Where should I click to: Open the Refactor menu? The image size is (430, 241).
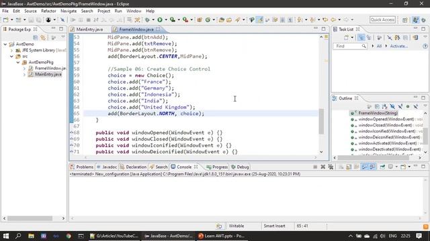(x=48, y=11)
